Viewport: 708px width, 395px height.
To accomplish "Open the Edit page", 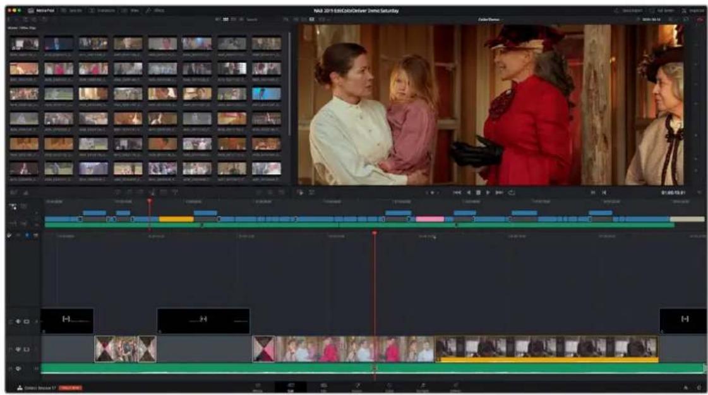I will [x=324, y=387].
